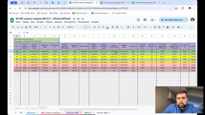Open the Google account avatar in Sheets
The image size is (205, 115).
[x=193, y=20]
